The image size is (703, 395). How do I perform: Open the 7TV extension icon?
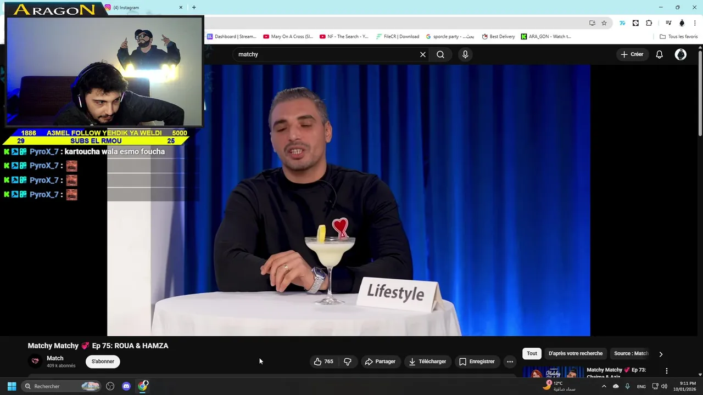[x=622, y=23]
